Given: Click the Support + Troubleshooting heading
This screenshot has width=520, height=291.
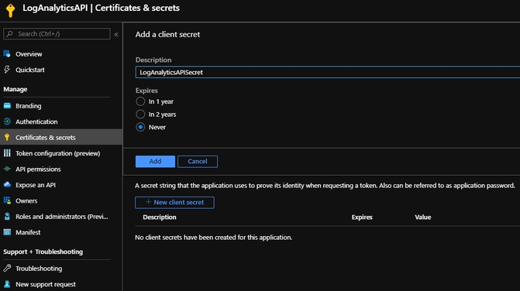Looking at the screenshot, I should pos(43,252).
